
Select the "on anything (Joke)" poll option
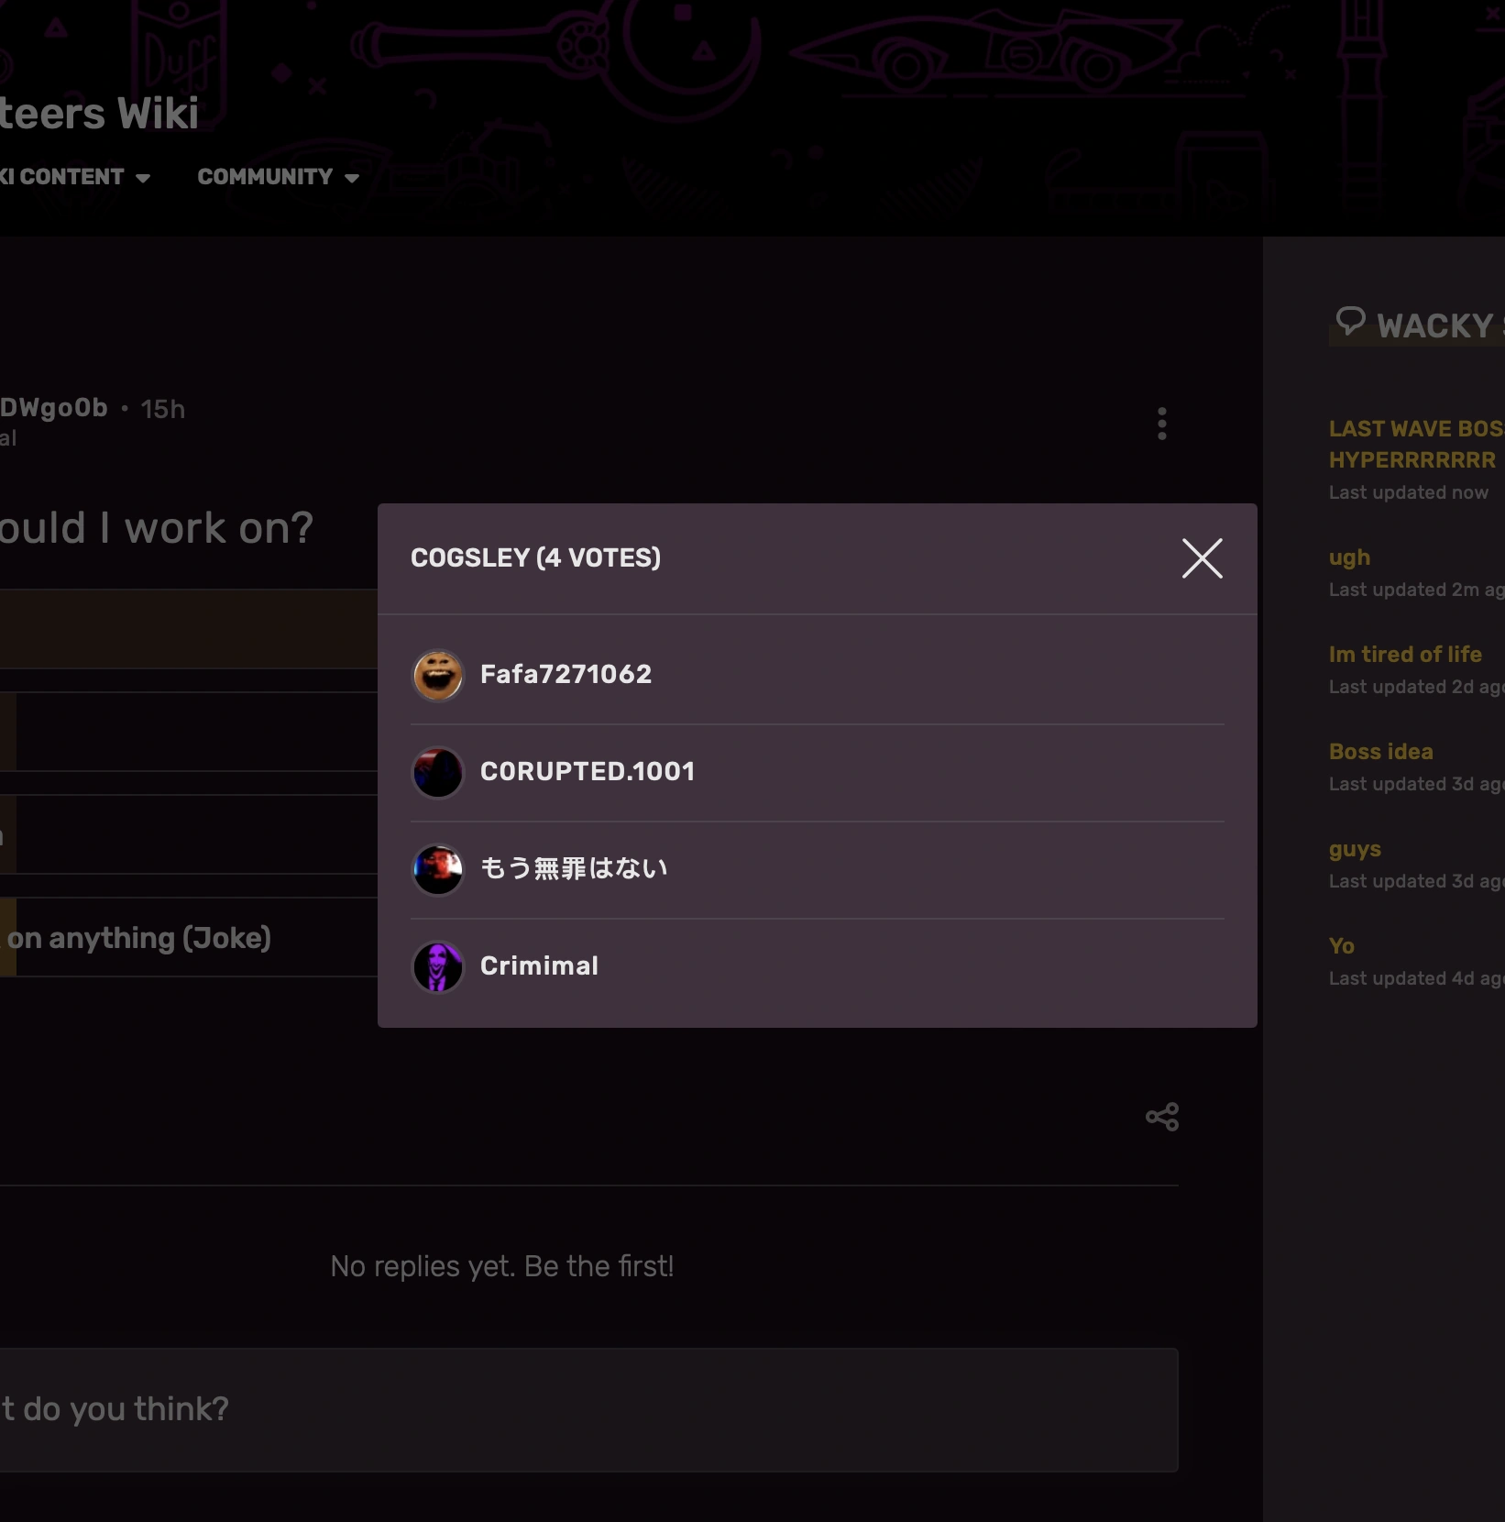[x=139, y=938]
